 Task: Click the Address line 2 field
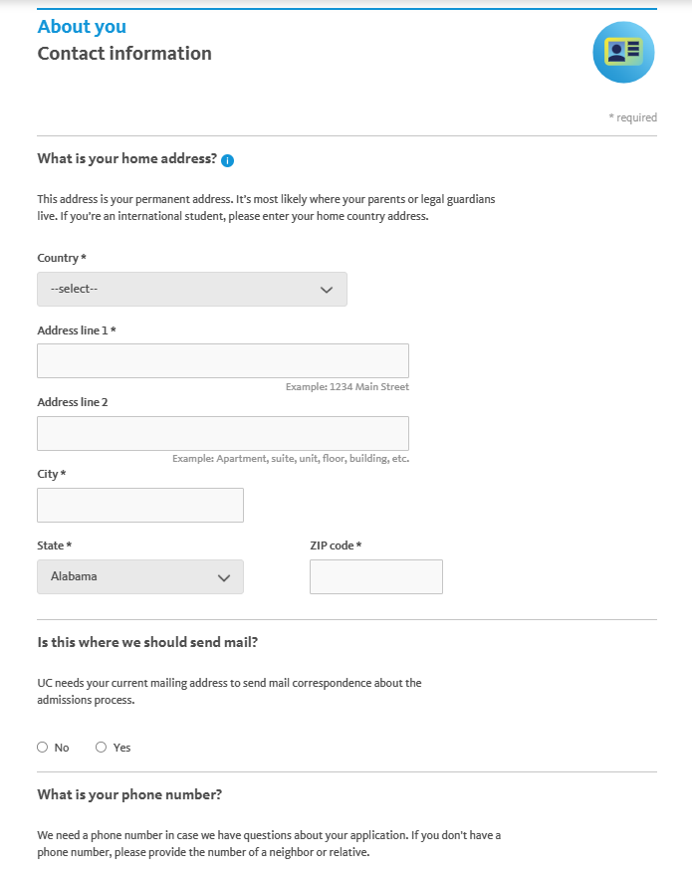click(223, 433)
